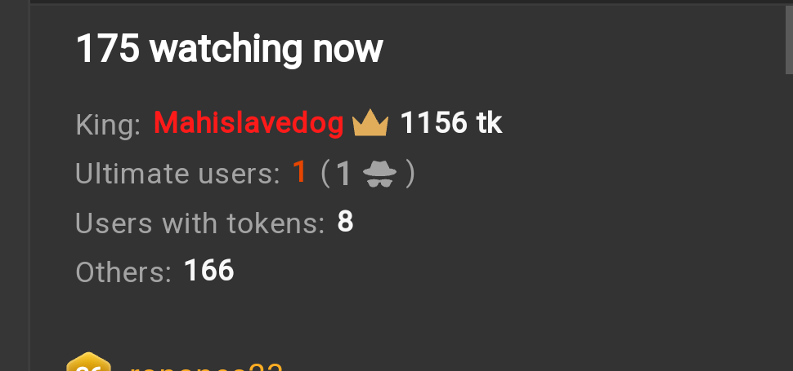Screen dimensions: 793x371
Task: Click the Others count 166
Action: (209, 270)
